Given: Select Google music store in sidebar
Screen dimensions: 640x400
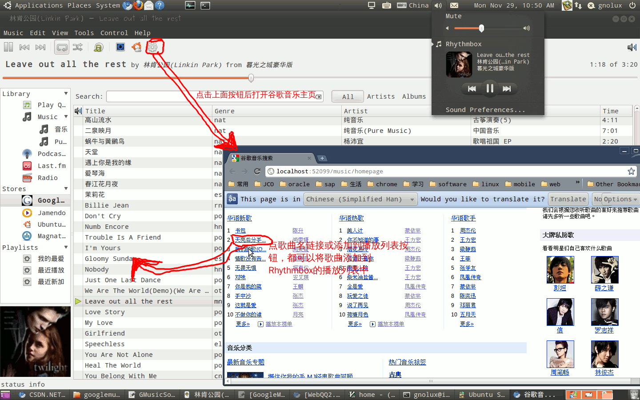Looking at the screenshot, I should [x=44, y=200].
